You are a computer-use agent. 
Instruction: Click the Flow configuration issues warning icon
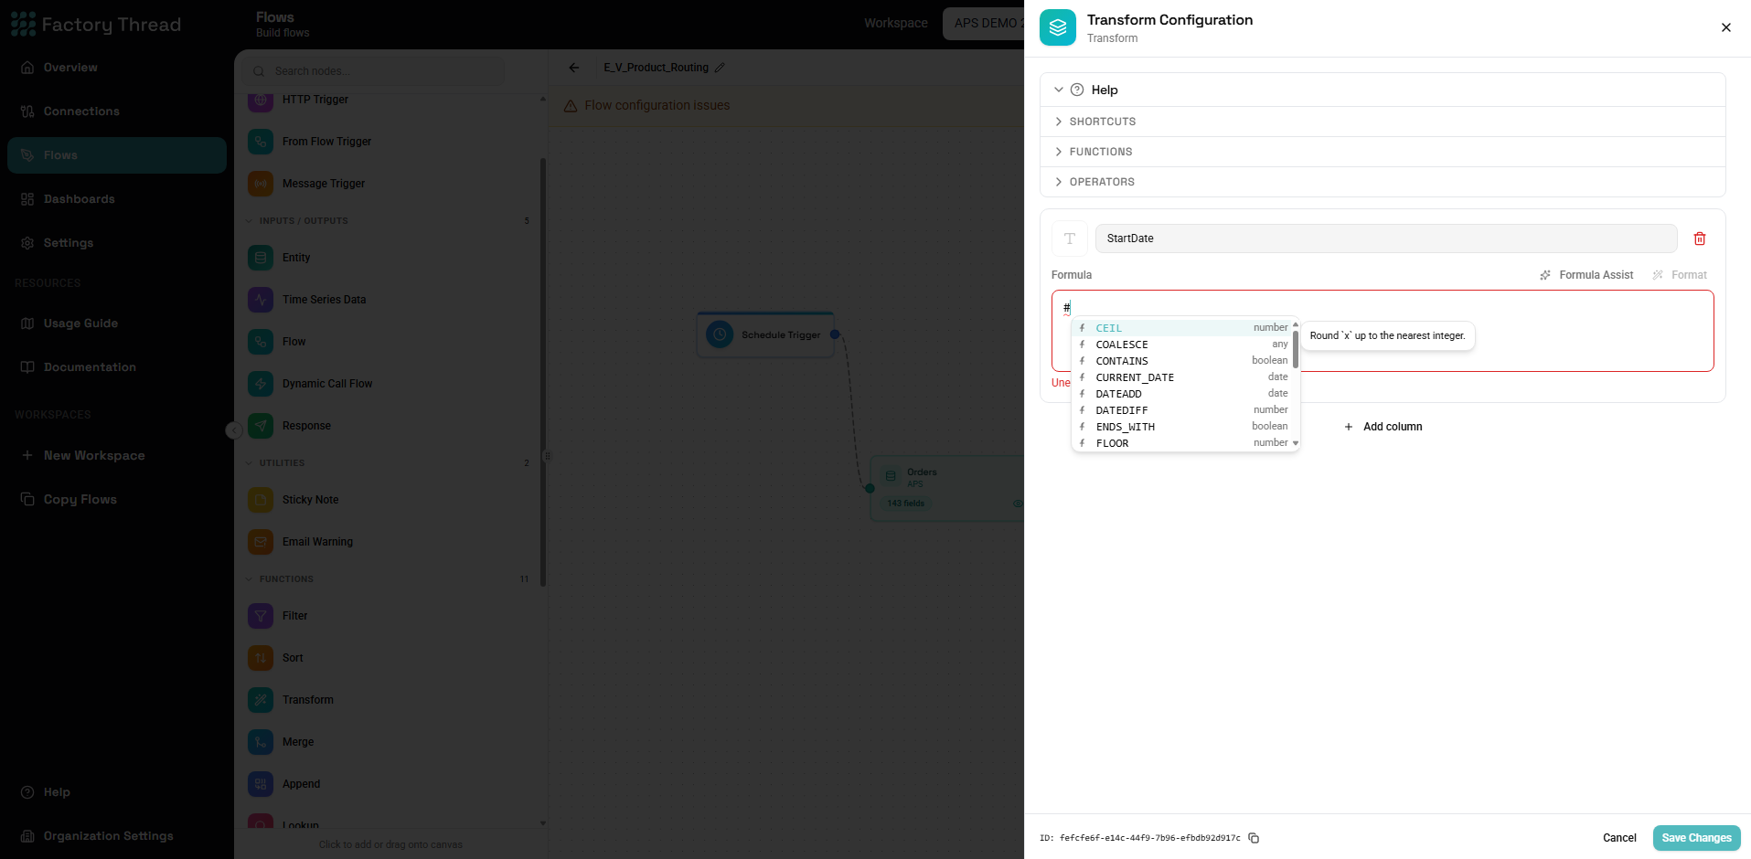click(571, 106)
